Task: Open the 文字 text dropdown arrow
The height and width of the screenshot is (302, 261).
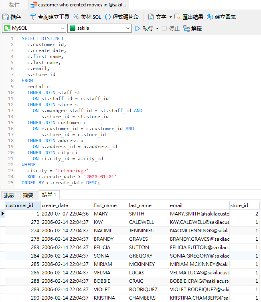Action: (x=170, y=17)
